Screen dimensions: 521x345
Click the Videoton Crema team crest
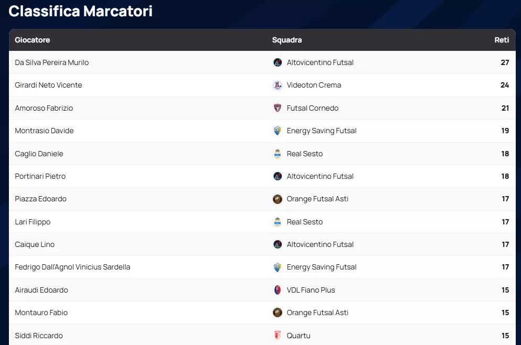tap(278, 85)
